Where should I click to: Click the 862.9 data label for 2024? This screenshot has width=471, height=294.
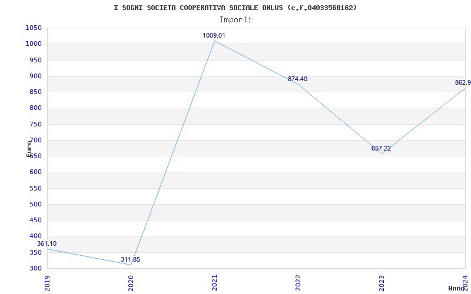(x=463, y=82)
